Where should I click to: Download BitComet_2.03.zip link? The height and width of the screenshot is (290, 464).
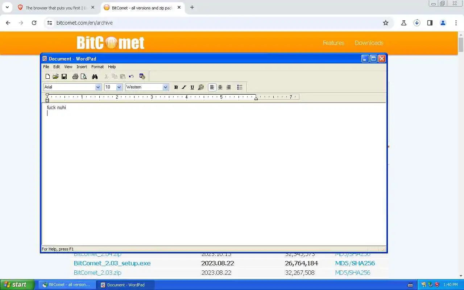(98, 273)
